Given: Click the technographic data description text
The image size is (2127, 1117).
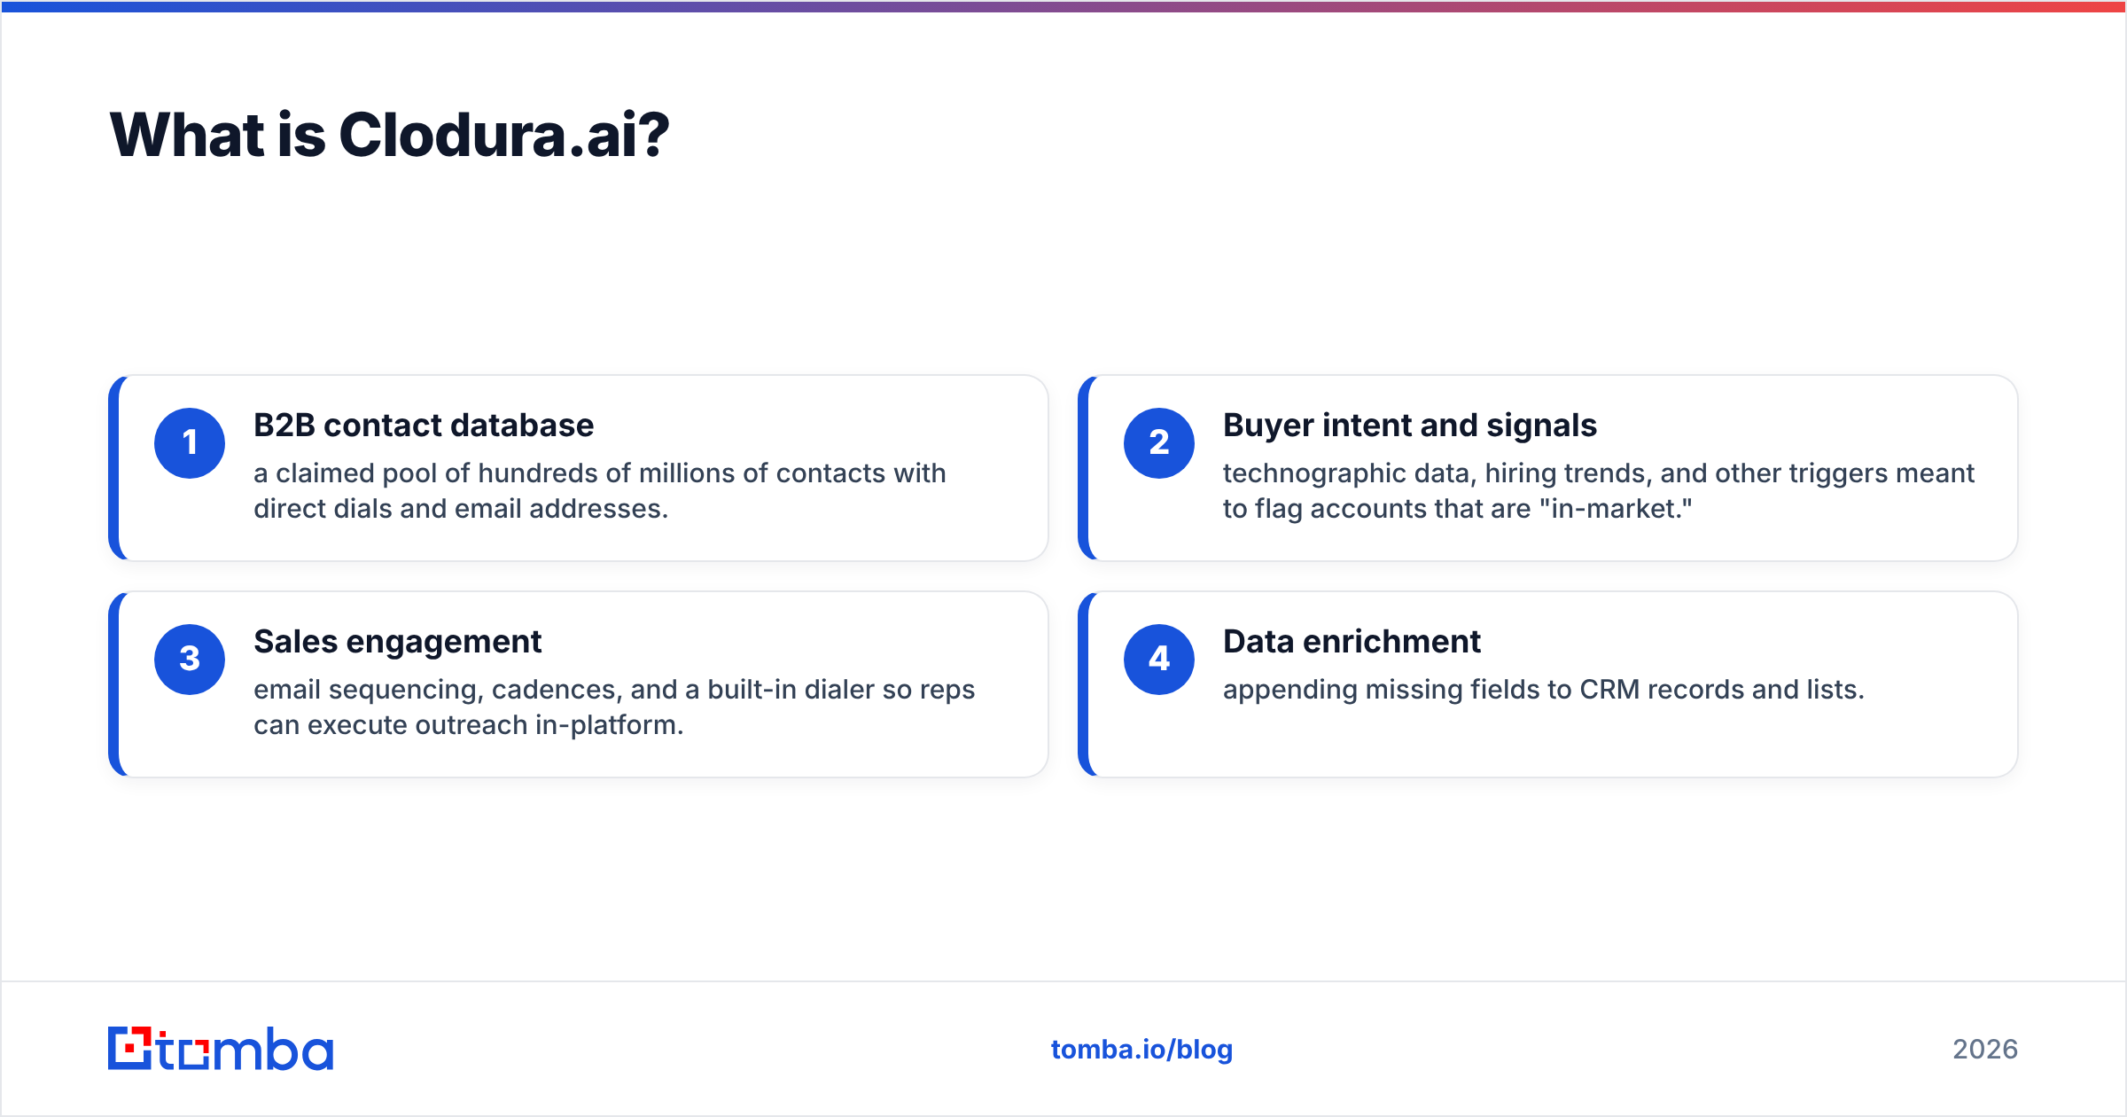Looking at the screenshot, I should [1599, 491].
